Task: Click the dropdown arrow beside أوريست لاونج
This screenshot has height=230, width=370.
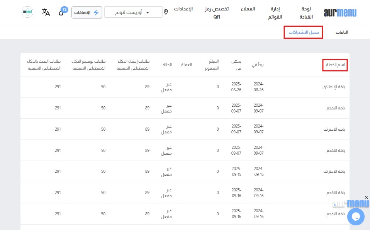Action: coord(148,13)
